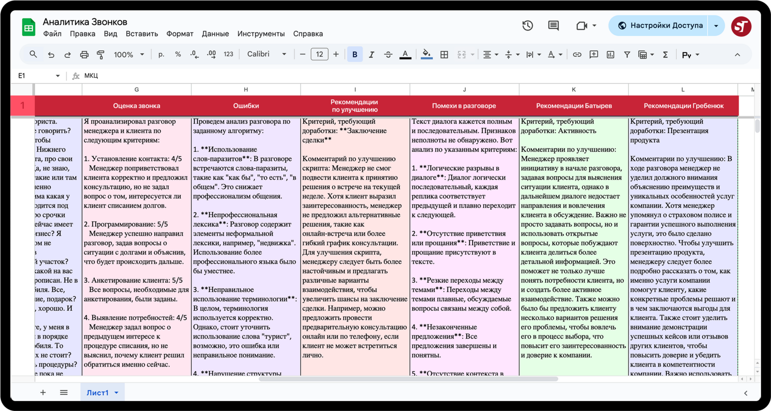This screenshot has width=771, height=411.
Task: Open the 123 number formats menu
Action: (228, 55)
